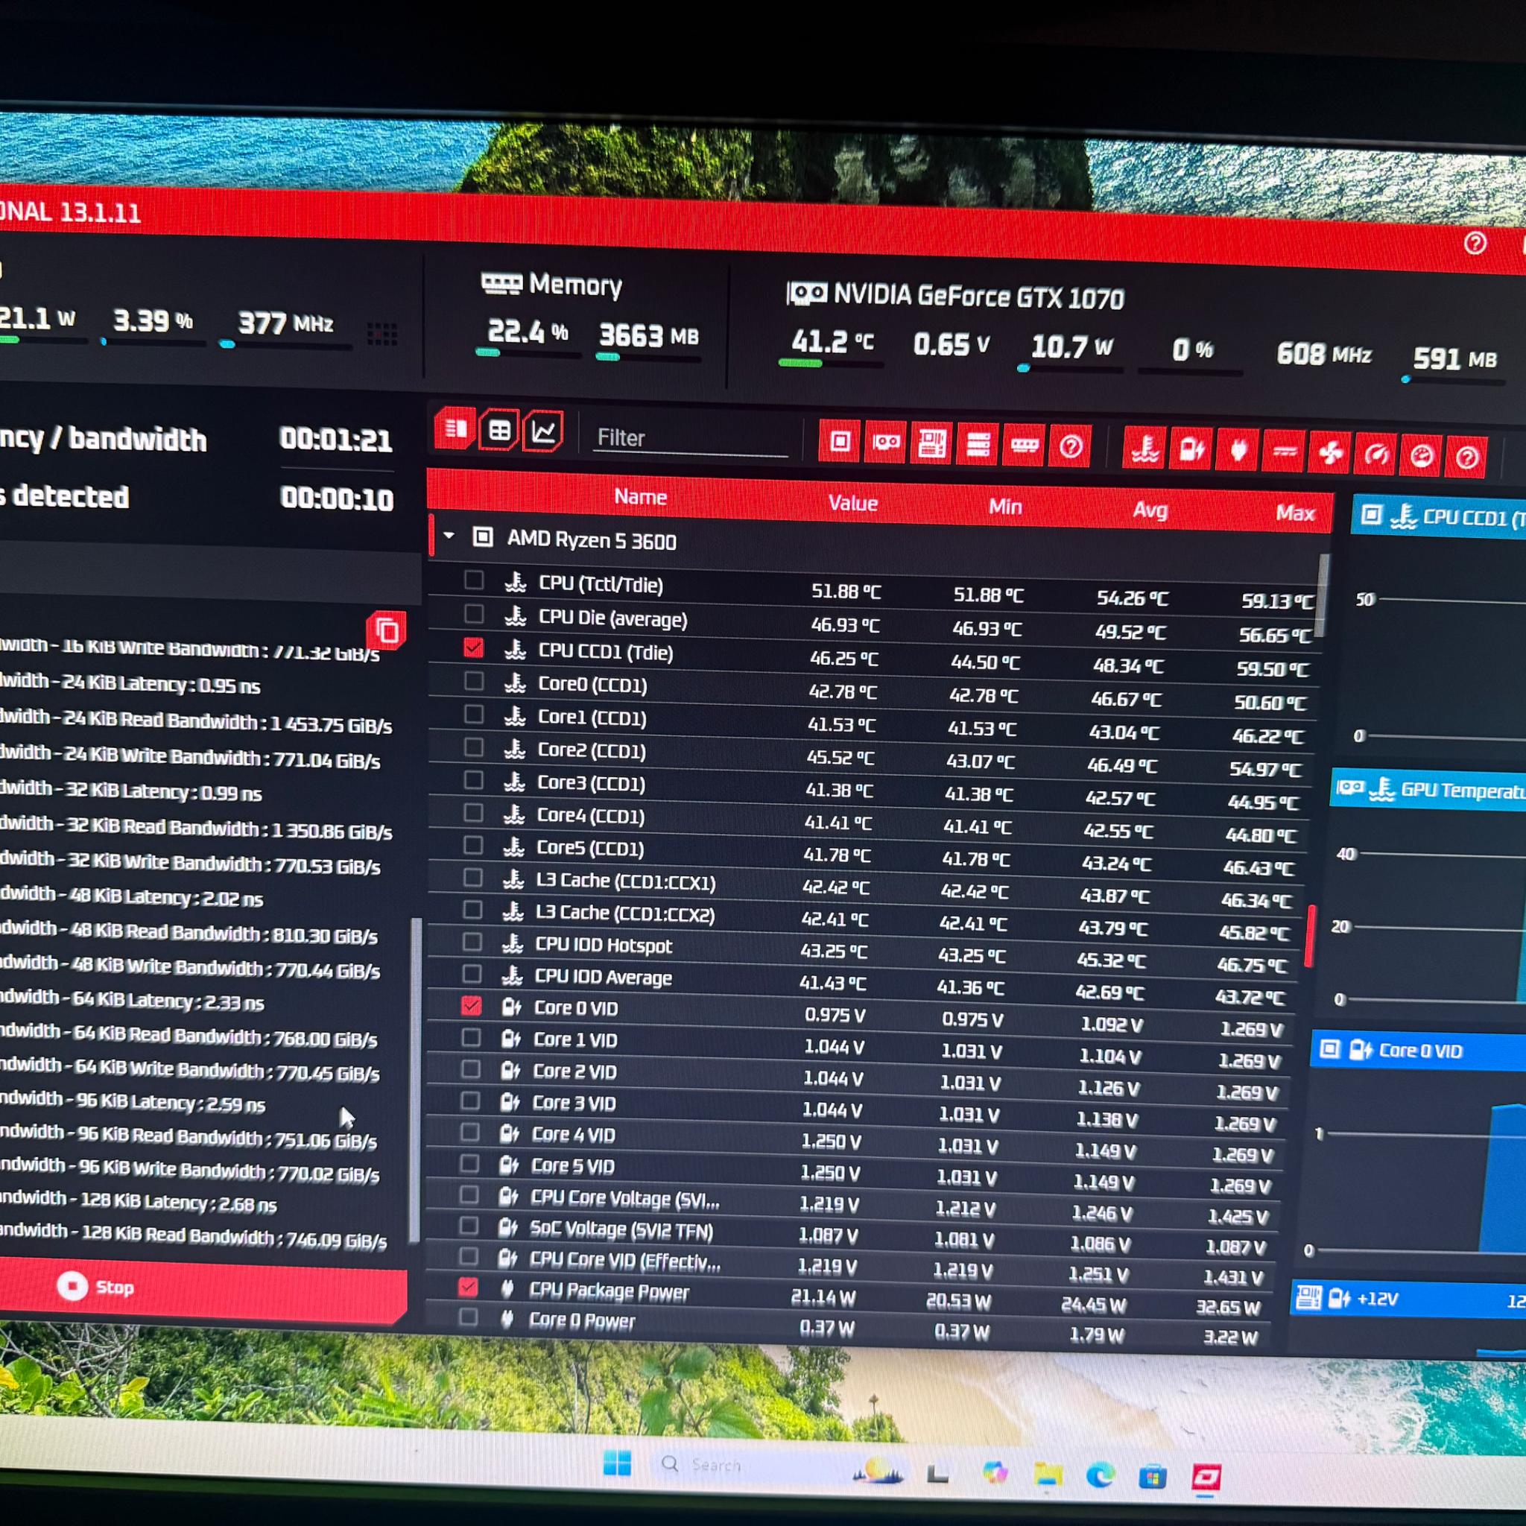
Task: Enable the CPU (Tctl/Tdie) checkbox
Action: tap(474, 580)
